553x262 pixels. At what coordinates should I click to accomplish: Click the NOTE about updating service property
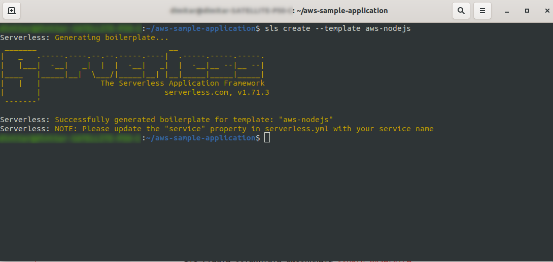click(244, 129)
